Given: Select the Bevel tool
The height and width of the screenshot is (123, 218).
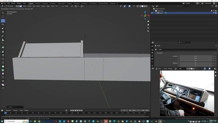Looking at the screenshot, I should [3, 55].
